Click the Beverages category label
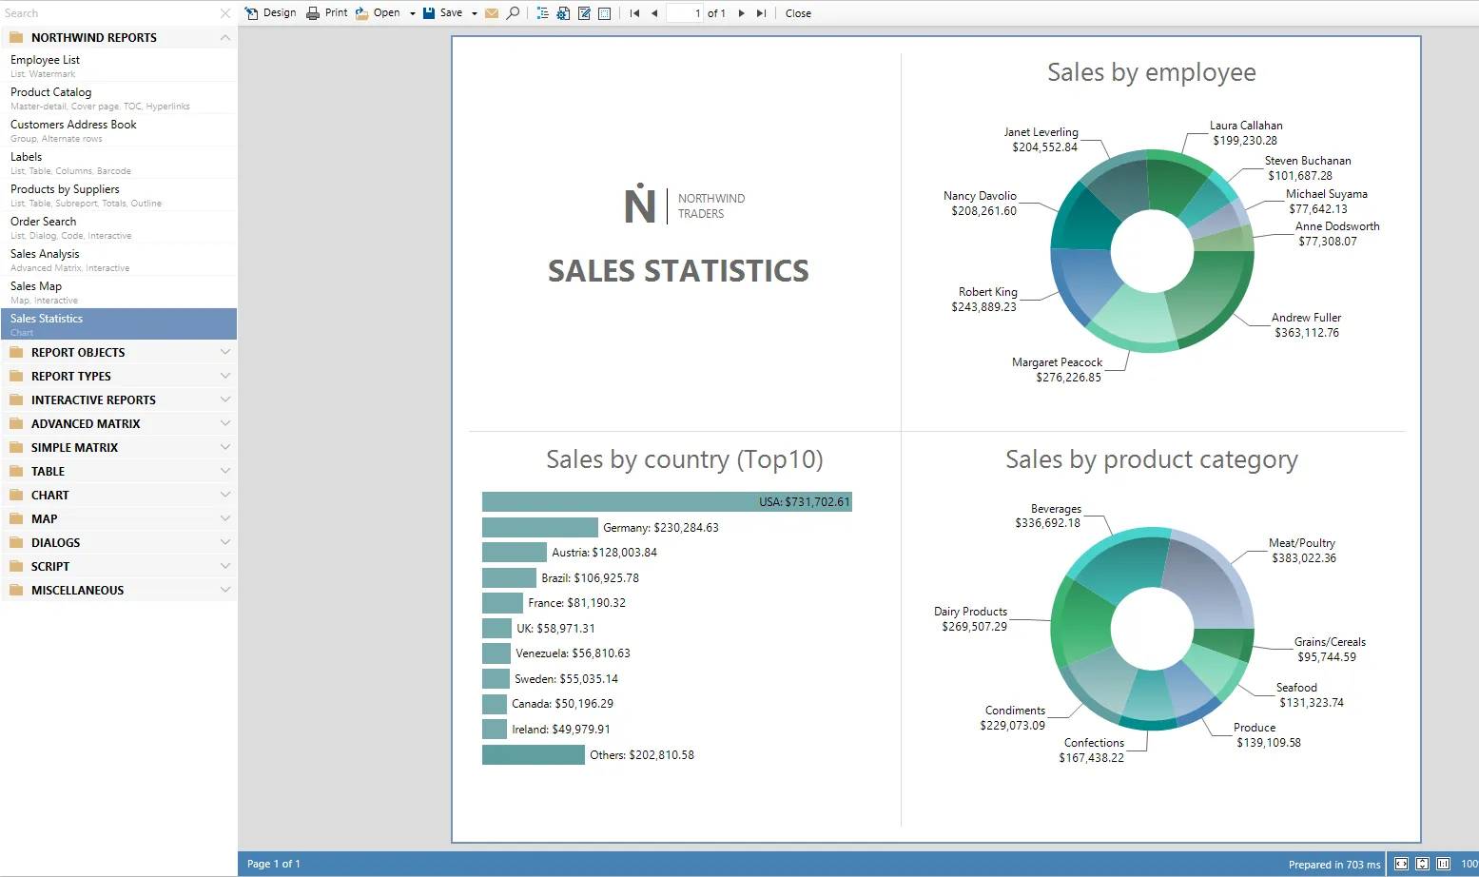The width and height of the screenshot is (1479, 877). 1048,516
